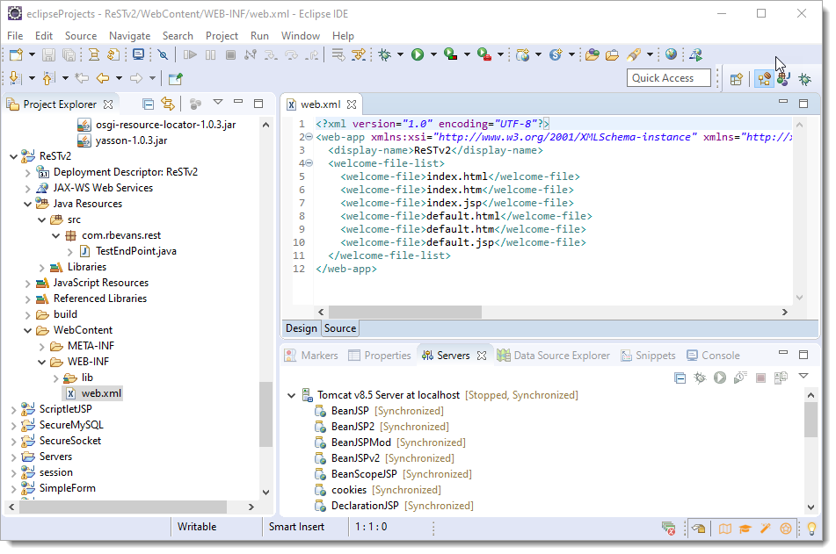Click the Open Web Browser globe icon
836x554 pixels.
click(x=671, y=54)
